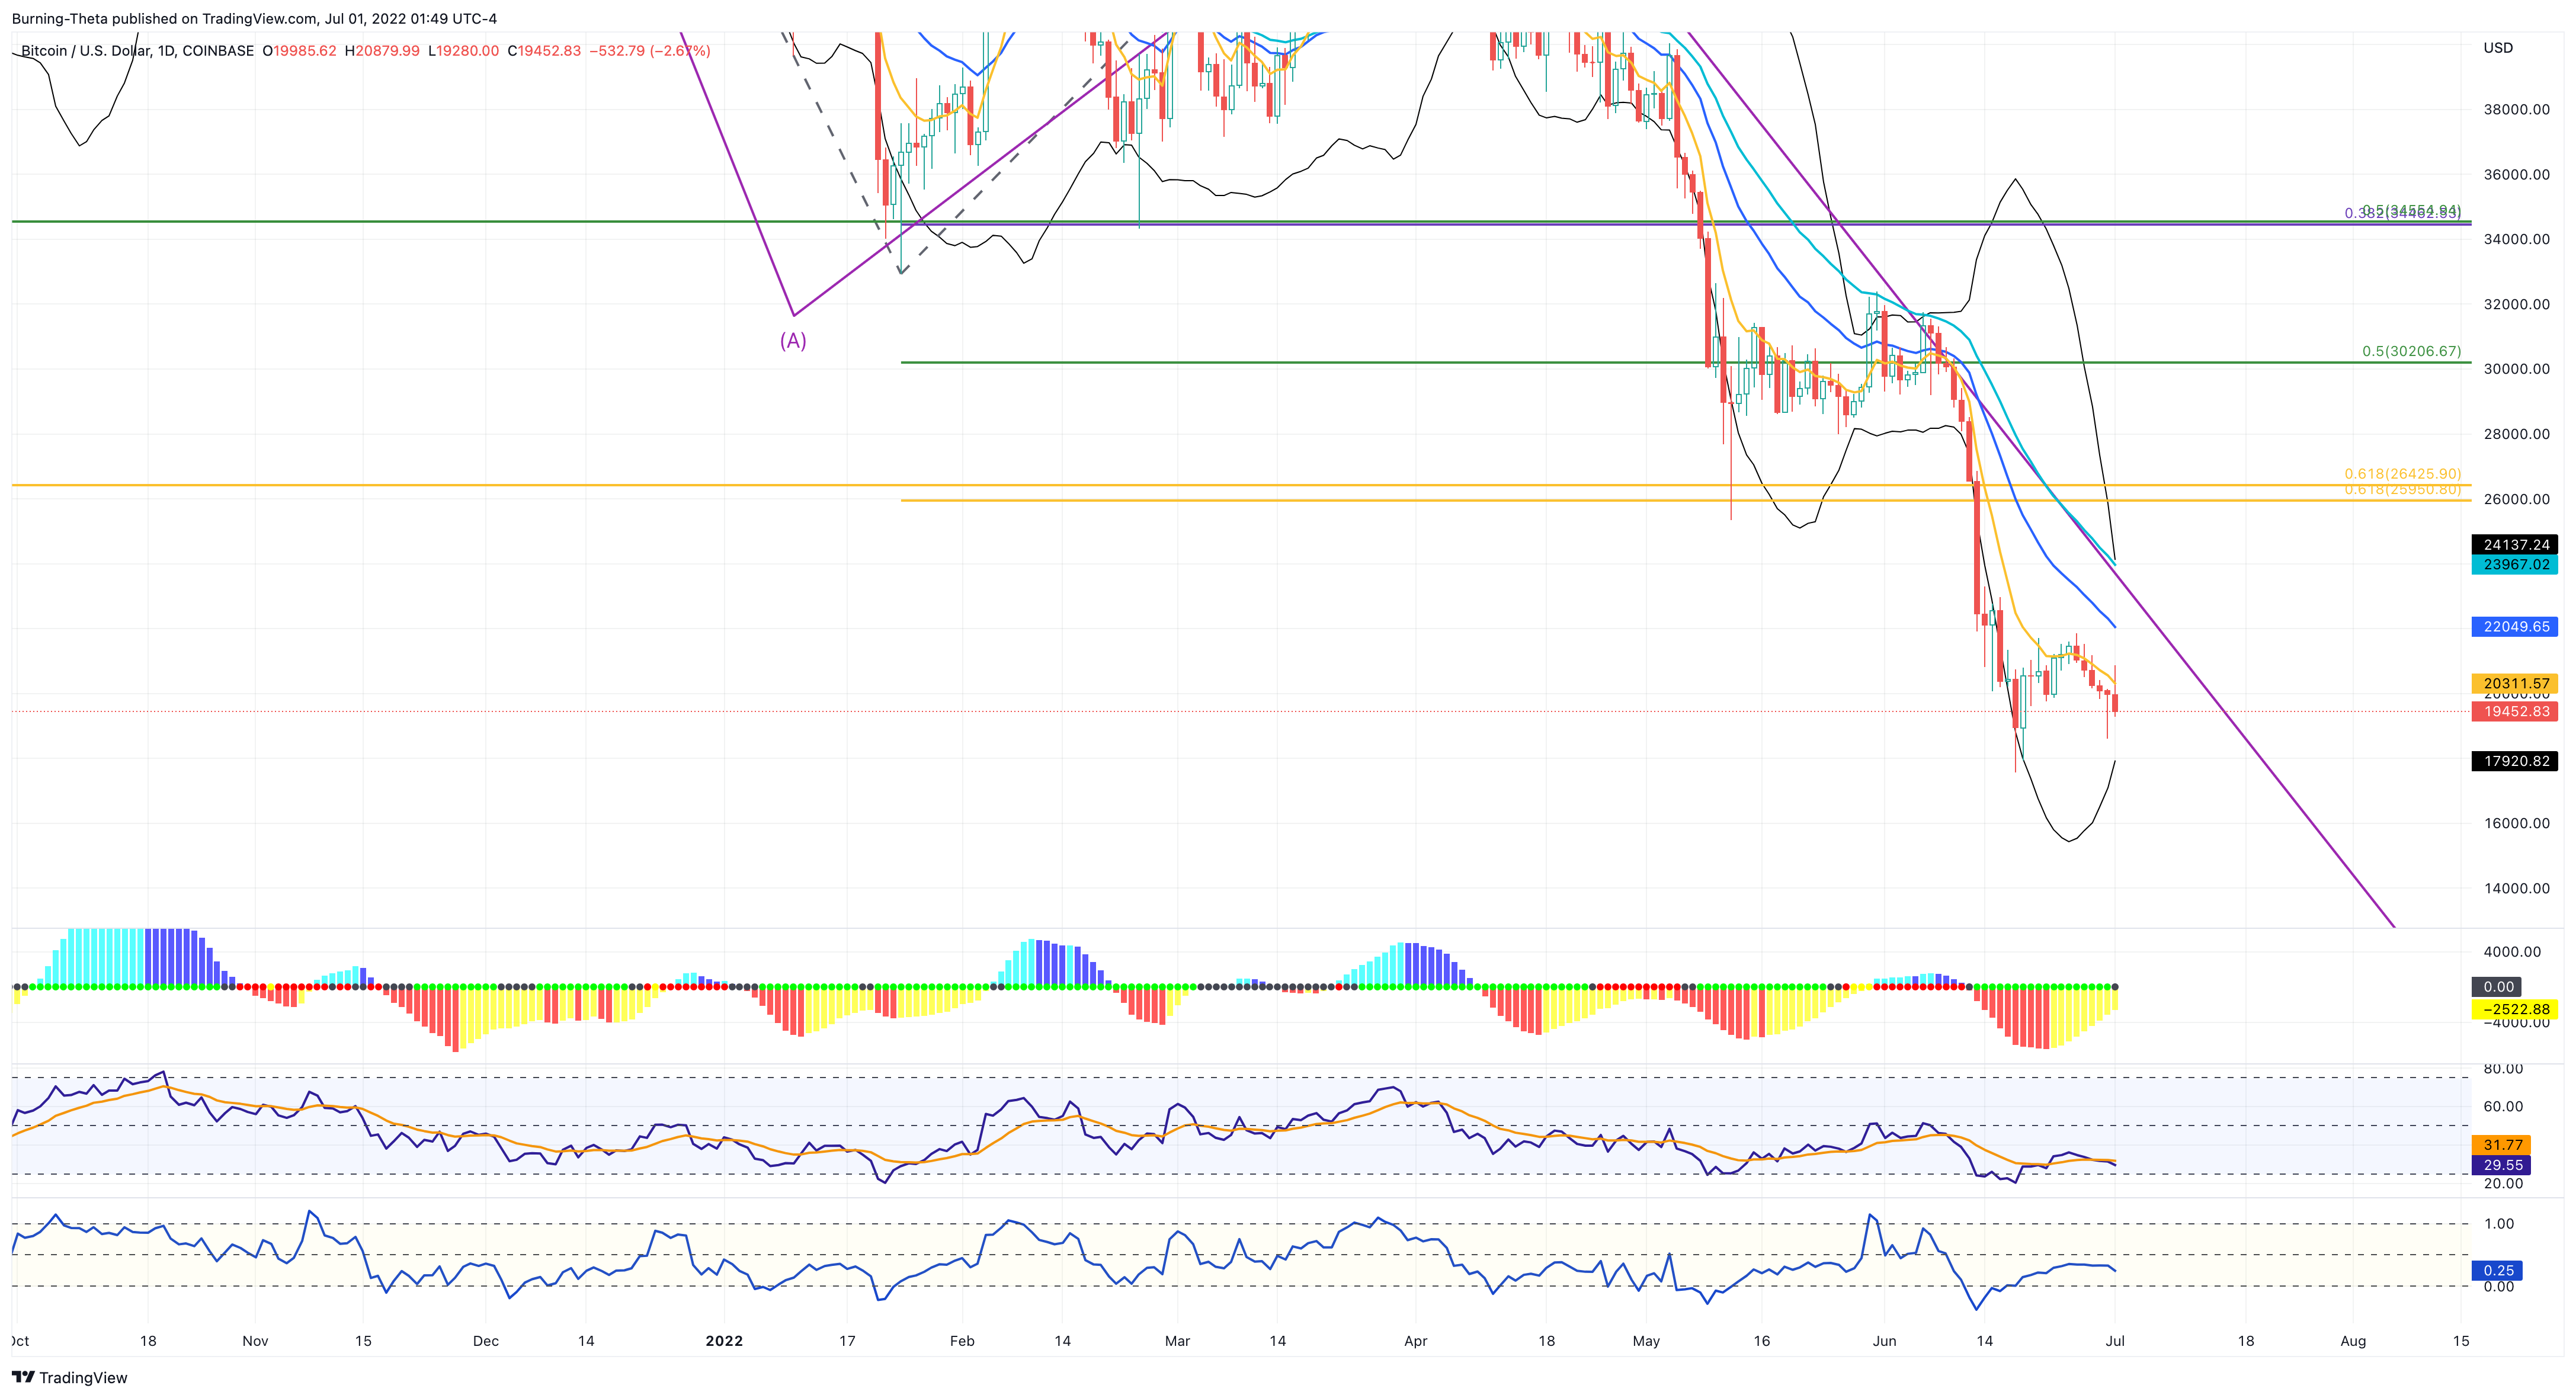
Task: Click the blue 22049.65 price tag
Action: tap(2515, 627)
